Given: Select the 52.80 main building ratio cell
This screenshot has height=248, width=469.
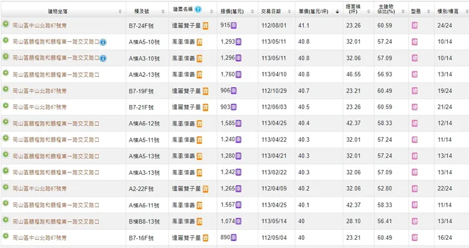Looking at the screenshot, I should [x=385, y=189].
